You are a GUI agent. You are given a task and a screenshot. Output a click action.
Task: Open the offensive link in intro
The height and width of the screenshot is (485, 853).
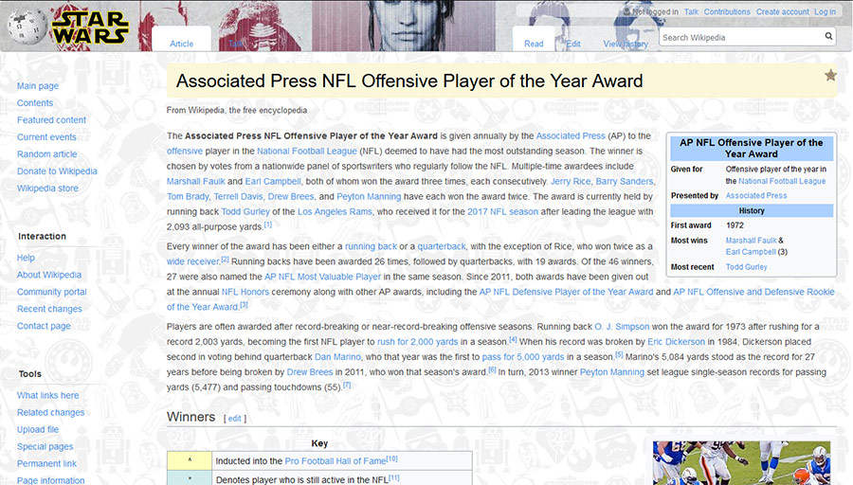click(185, 152)
